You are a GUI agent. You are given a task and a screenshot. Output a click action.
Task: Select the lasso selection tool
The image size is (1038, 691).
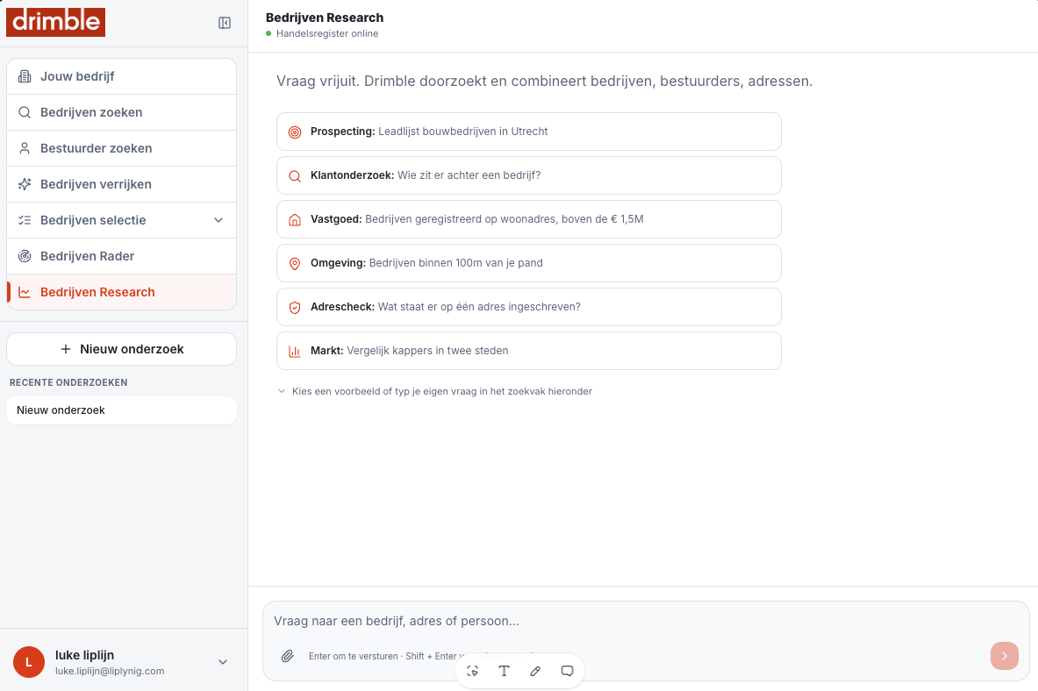pos(473,671)
